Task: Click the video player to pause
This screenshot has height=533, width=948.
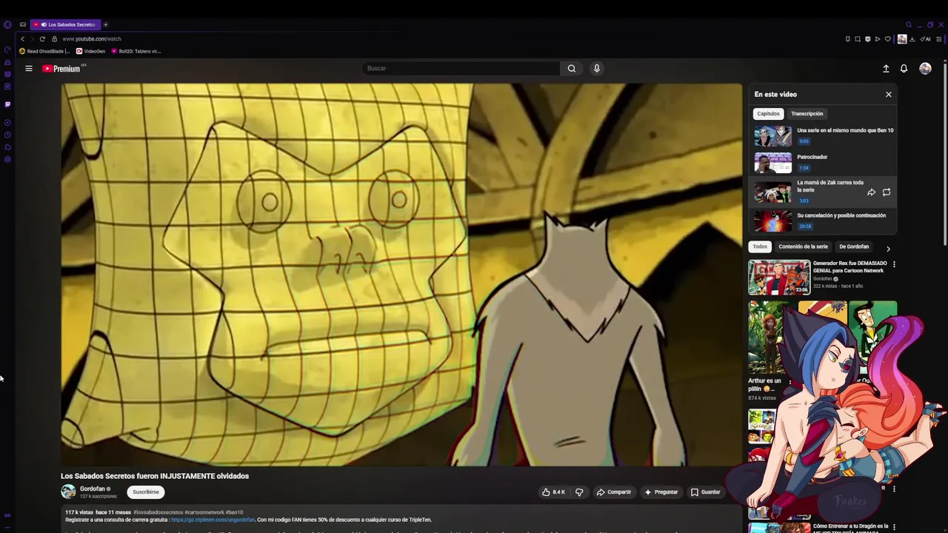Action: [x=401, y=275]
